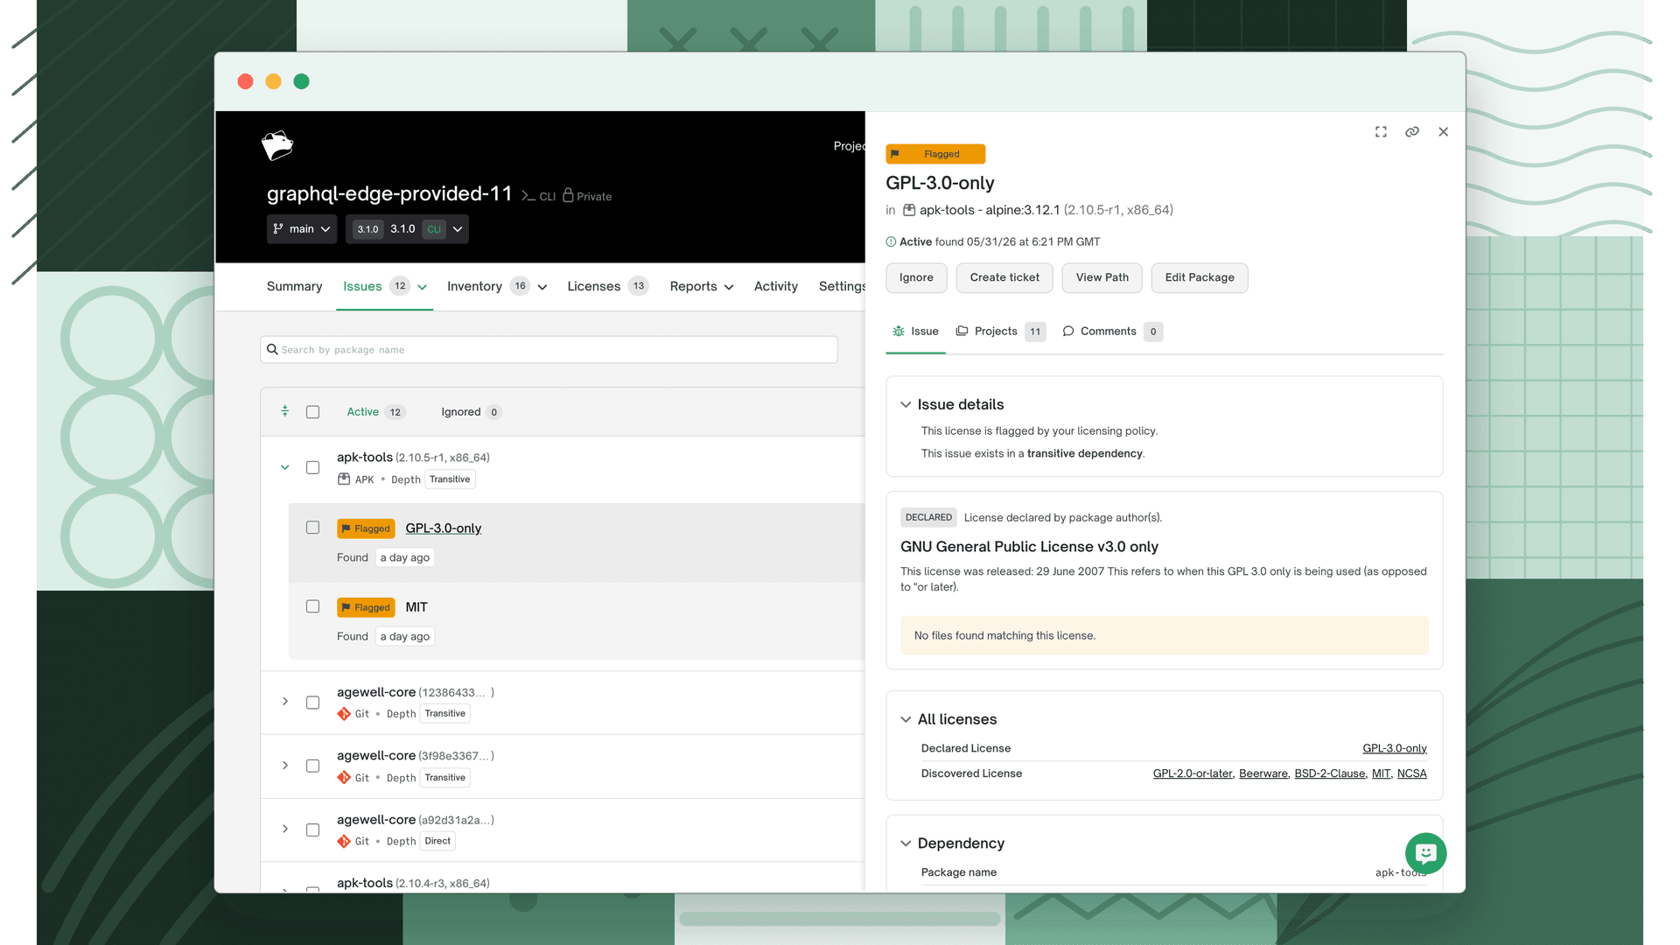Collapse the apk-tools (2.10.5-r1) row
Image resolution: width=1680 pixels, height=945 pixels.
point(285,467)
